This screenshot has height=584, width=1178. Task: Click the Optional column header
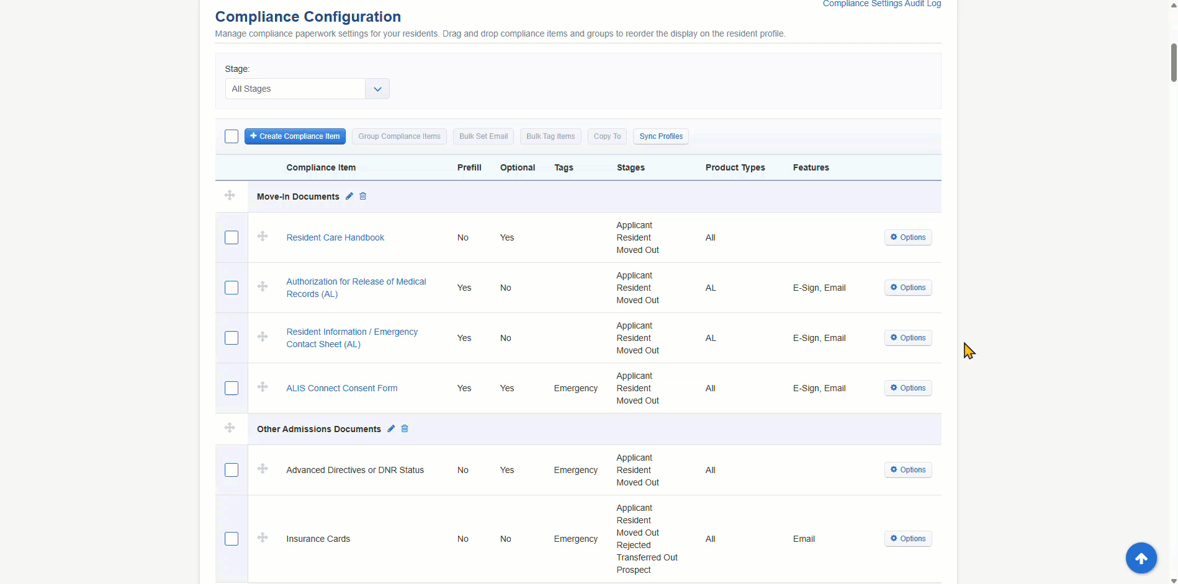point(518,167)
